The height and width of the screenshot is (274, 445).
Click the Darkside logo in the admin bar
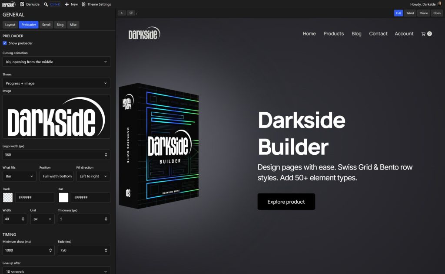pos(9,4)
